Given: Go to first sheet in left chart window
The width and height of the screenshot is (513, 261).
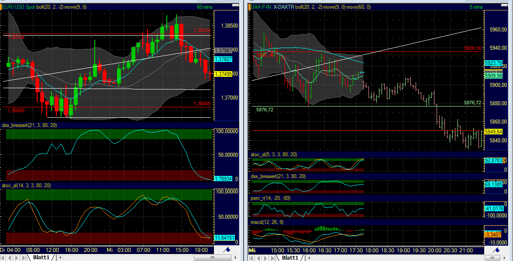Looking at the screenshot, I should coord(3,258).
